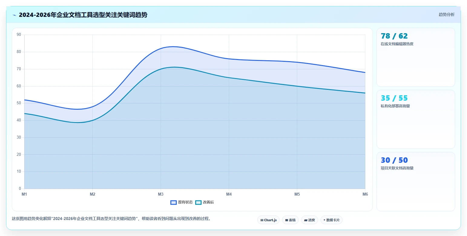Click the 表格 tag
The width and height of the screenshot is (467, 236).
click(290, 220)
